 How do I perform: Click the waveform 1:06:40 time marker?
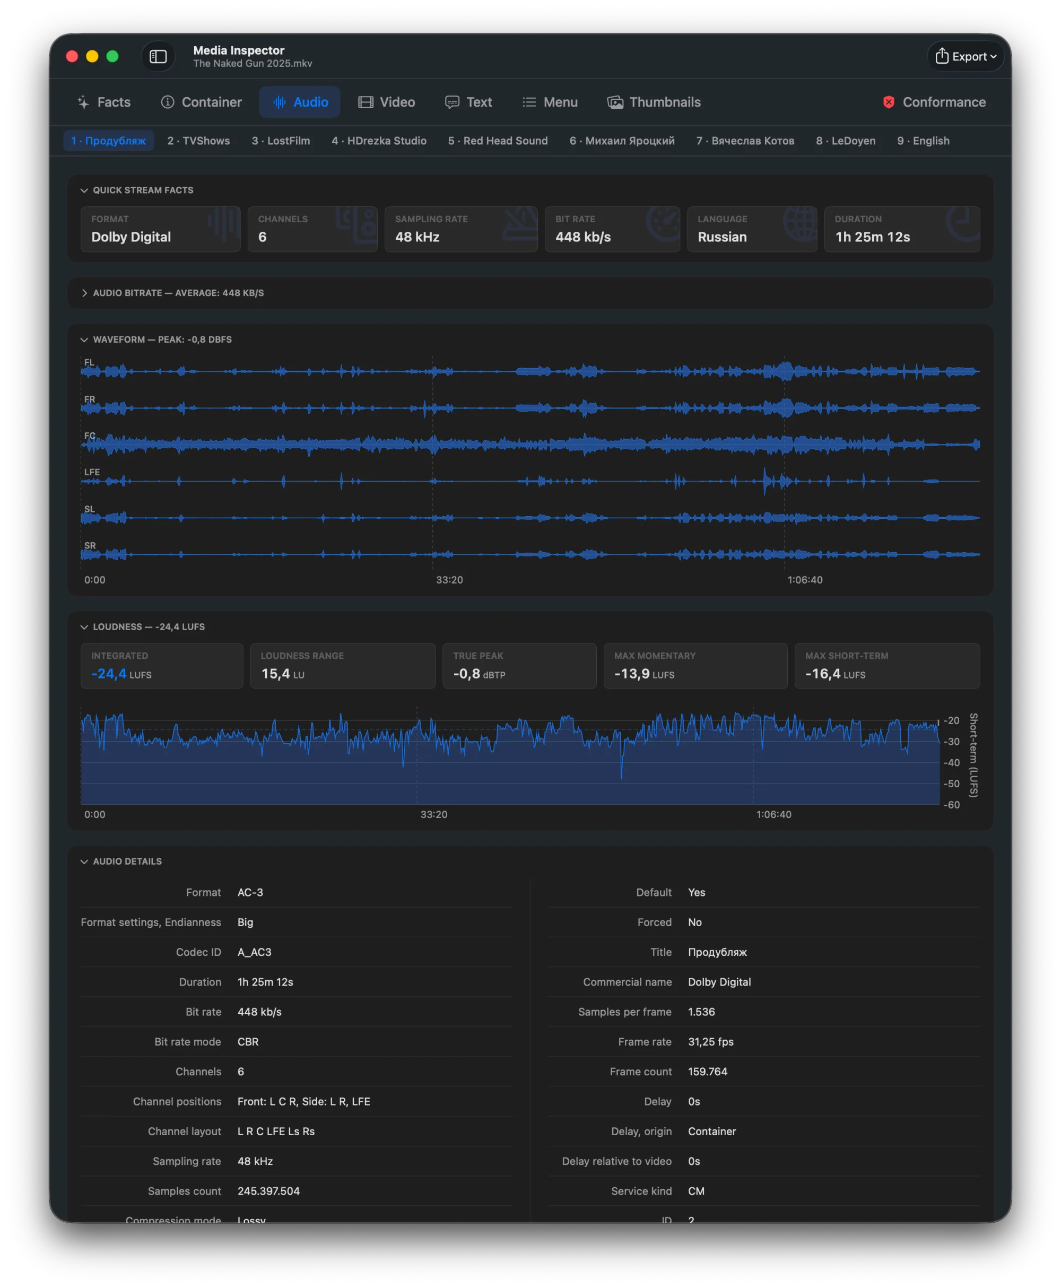click(804, 579)
